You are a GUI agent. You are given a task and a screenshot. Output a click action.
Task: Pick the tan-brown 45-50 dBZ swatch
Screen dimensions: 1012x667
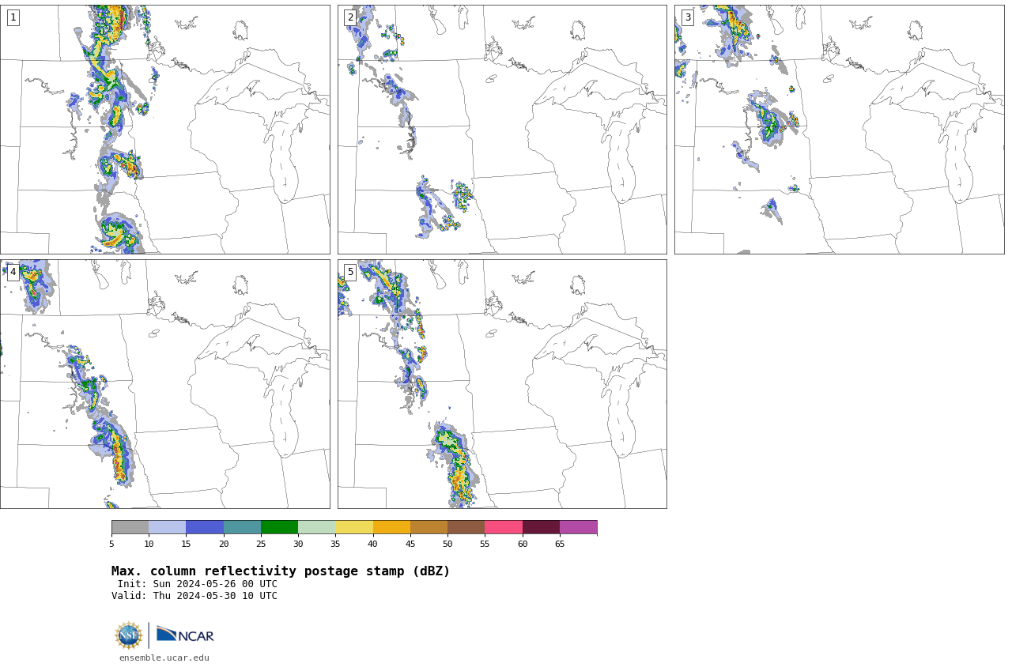(x=429, y=527)
